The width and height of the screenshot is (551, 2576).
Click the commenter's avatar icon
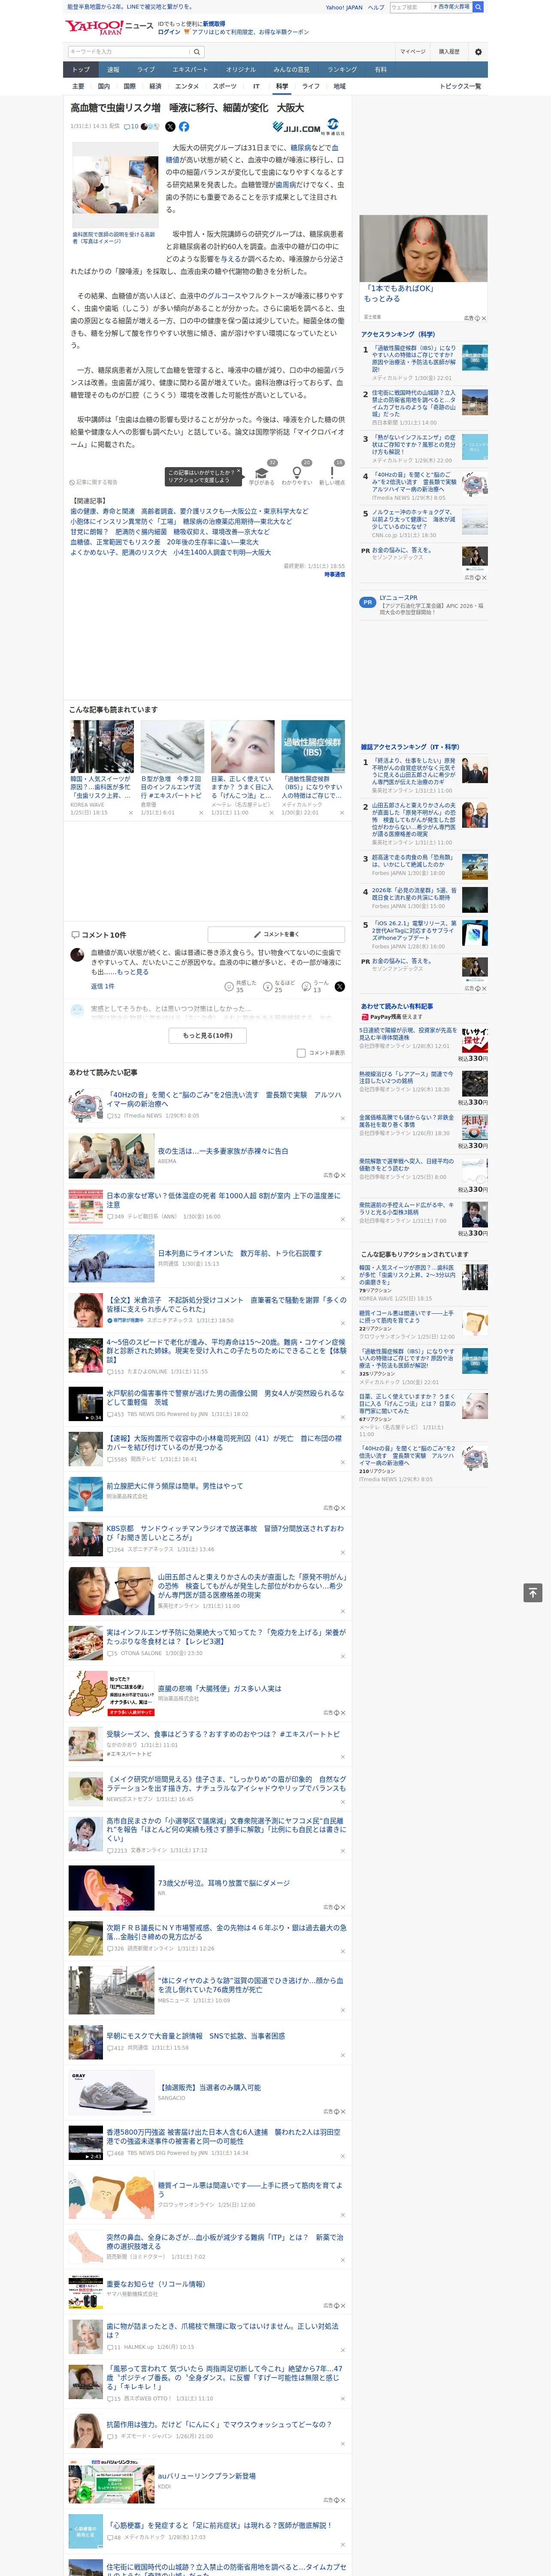(x=77, y=955)
